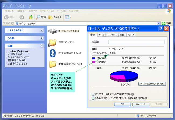The width and height of the screenshot is (175, 120).
Task: Collapse System Tasks (システムのタスク) panel
Action: coord(42,30)
